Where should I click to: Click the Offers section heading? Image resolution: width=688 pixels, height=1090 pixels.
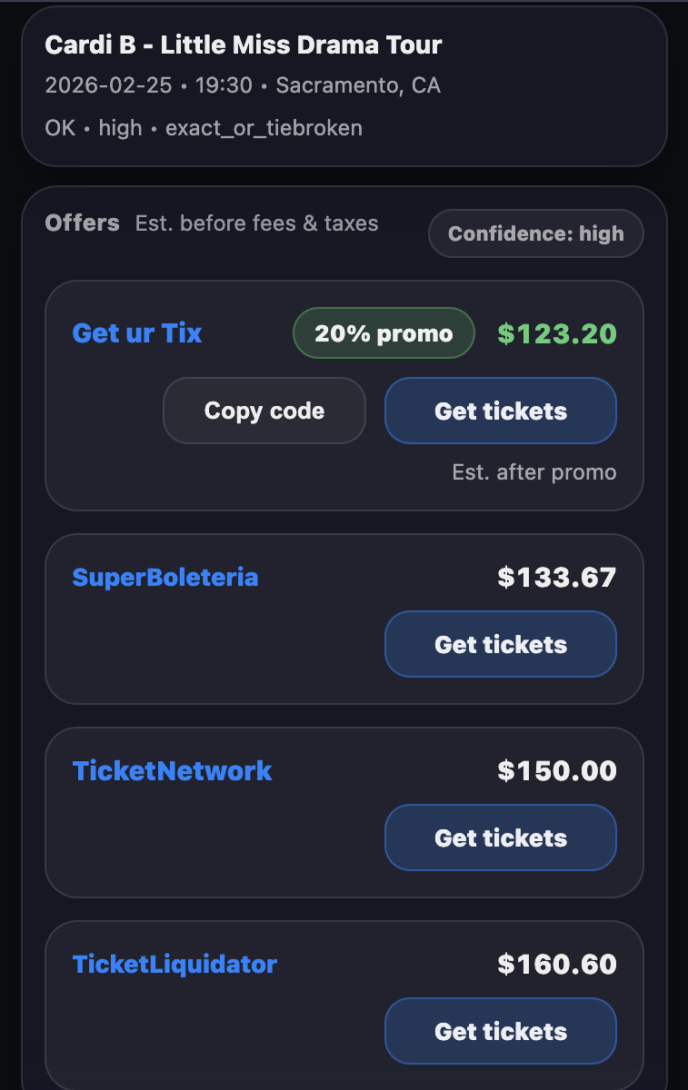(x=83, y=223)
